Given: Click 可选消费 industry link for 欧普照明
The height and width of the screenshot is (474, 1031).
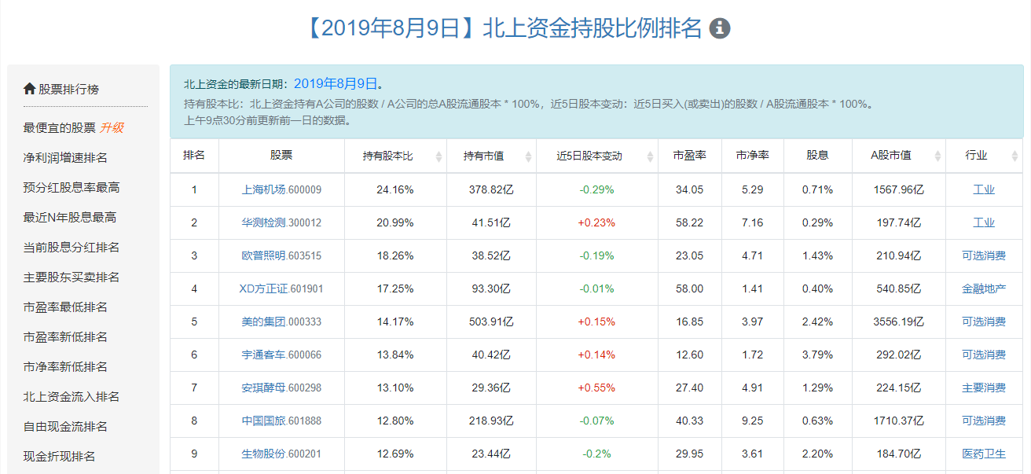Looking at the screenshot, I should 984,255.
